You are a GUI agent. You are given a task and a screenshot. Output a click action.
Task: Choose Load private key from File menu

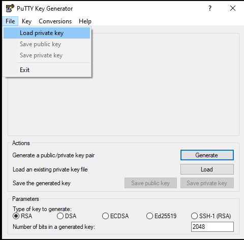(47, 33)
